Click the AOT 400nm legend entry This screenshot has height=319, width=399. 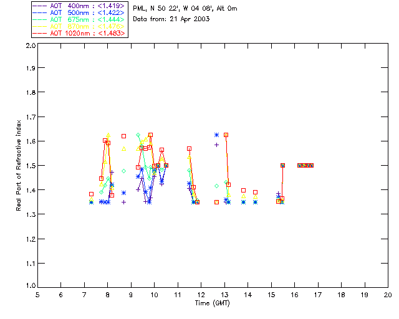[x=79, y=6]
